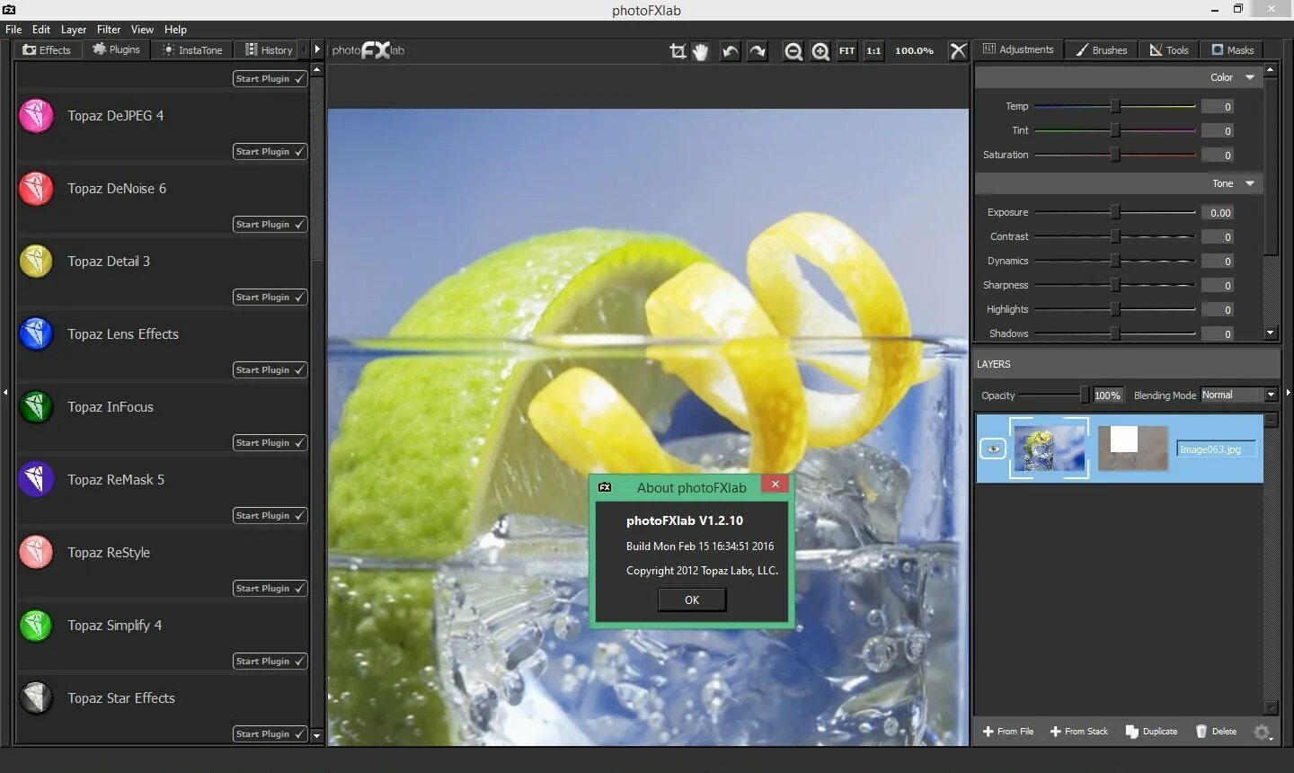Add a layer From File
The height and width of the screenshot is (773, 1294).
(x=1008, y=732)
